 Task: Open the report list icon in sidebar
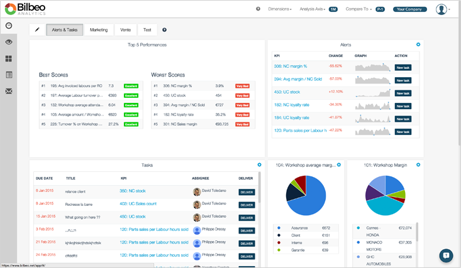(9, 75)
